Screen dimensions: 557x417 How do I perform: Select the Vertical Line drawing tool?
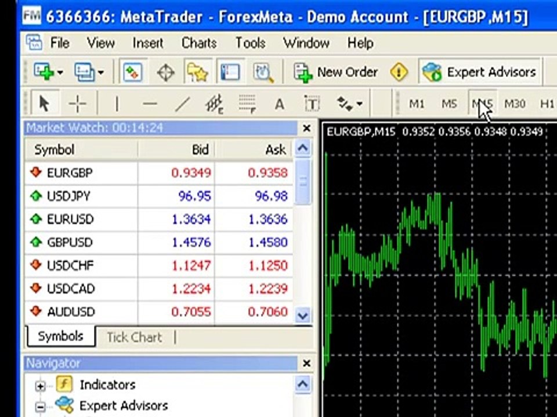coord(117,104)
